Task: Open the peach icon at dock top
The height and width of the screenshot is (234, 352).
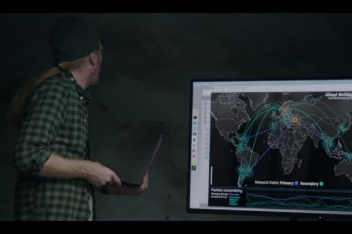Action: 195,112
